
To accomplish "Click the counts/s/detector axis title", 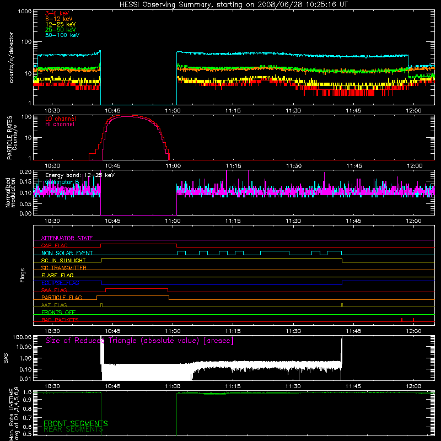I will click(x=11, y=57).
